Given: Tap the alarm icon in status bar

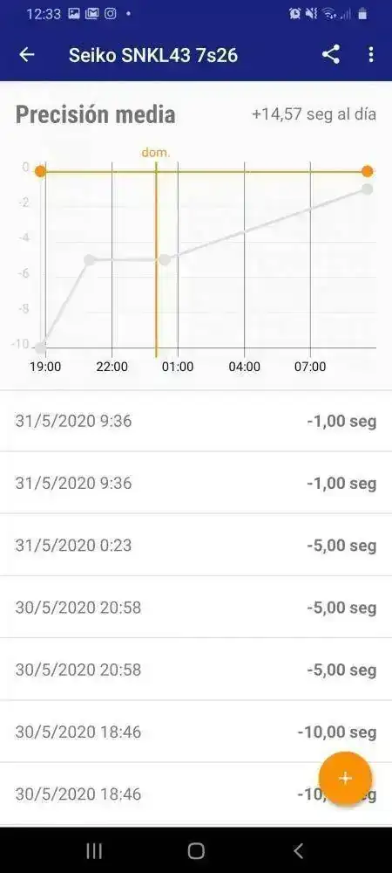Looking at the screenshot, I should click(x=294, y=14).
